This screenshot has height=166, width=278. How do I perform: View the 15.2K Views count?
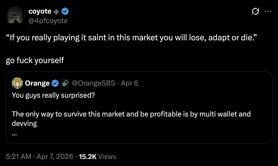tap(97, 157)
